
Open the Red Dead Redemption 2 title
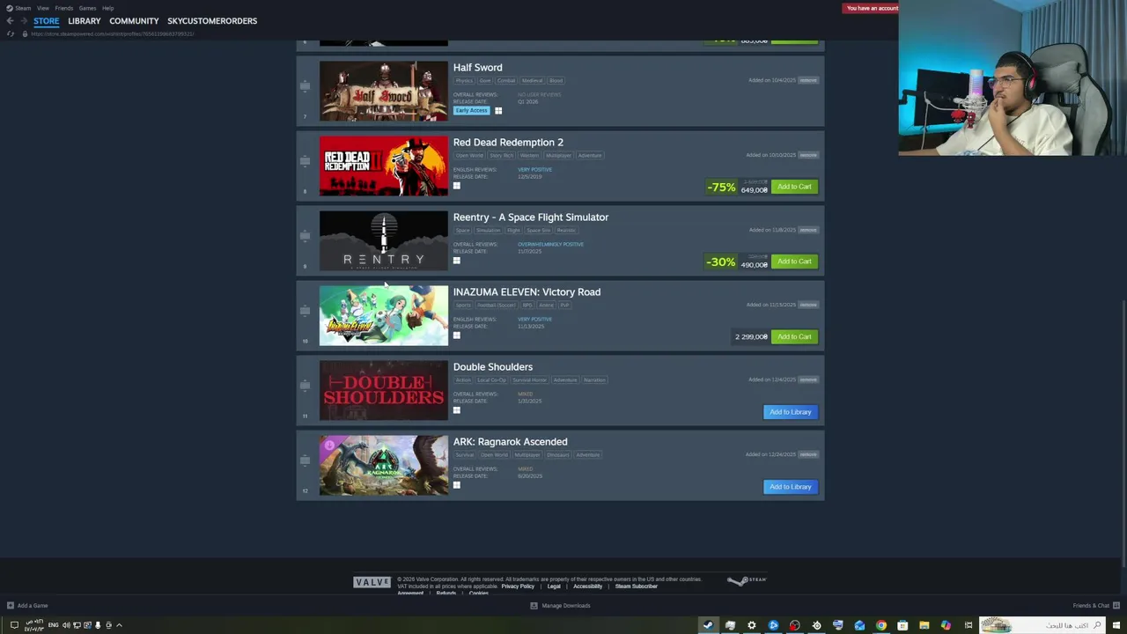click(508, 143)
